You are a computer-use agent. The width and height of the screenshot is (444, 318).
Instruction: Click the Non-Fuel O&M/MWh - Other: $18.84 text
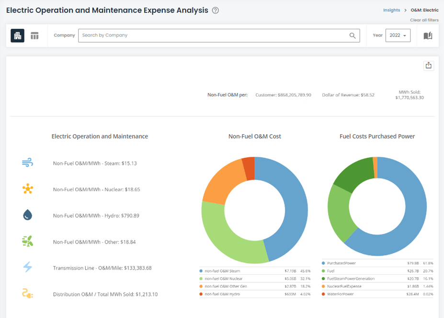94,242
